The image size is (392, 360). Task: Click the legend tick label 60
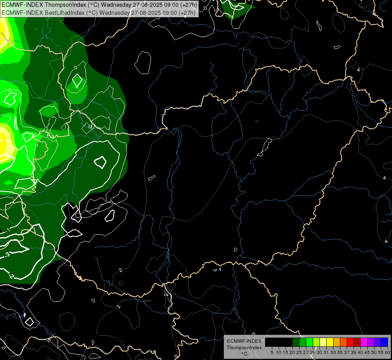388,352
